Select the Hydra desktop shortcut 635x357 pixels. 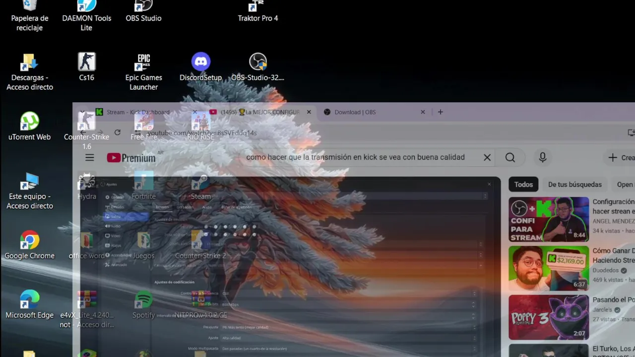click(x=86, y=185)
